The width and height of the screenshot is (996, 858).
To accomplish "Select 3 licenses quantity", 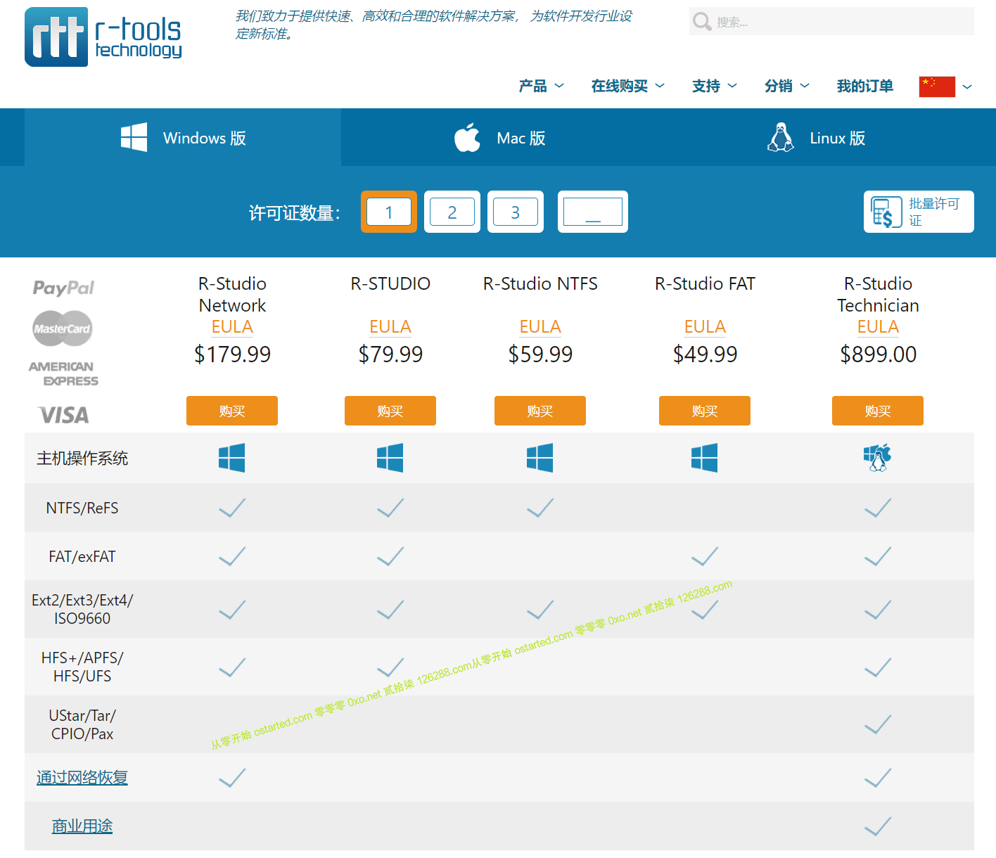I will 516,212.
